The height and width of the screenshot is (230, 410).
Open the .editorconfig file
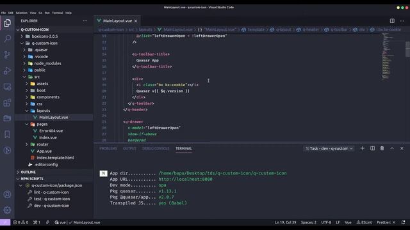(46, 165)
